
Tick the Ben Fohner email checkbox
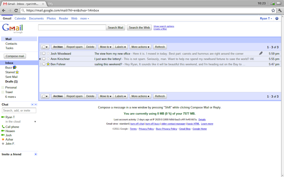[x=44, y=64]
